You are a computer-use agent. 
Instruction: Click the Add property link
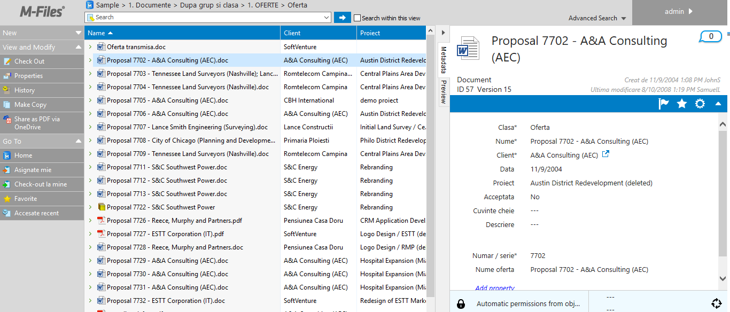(495, 288)
